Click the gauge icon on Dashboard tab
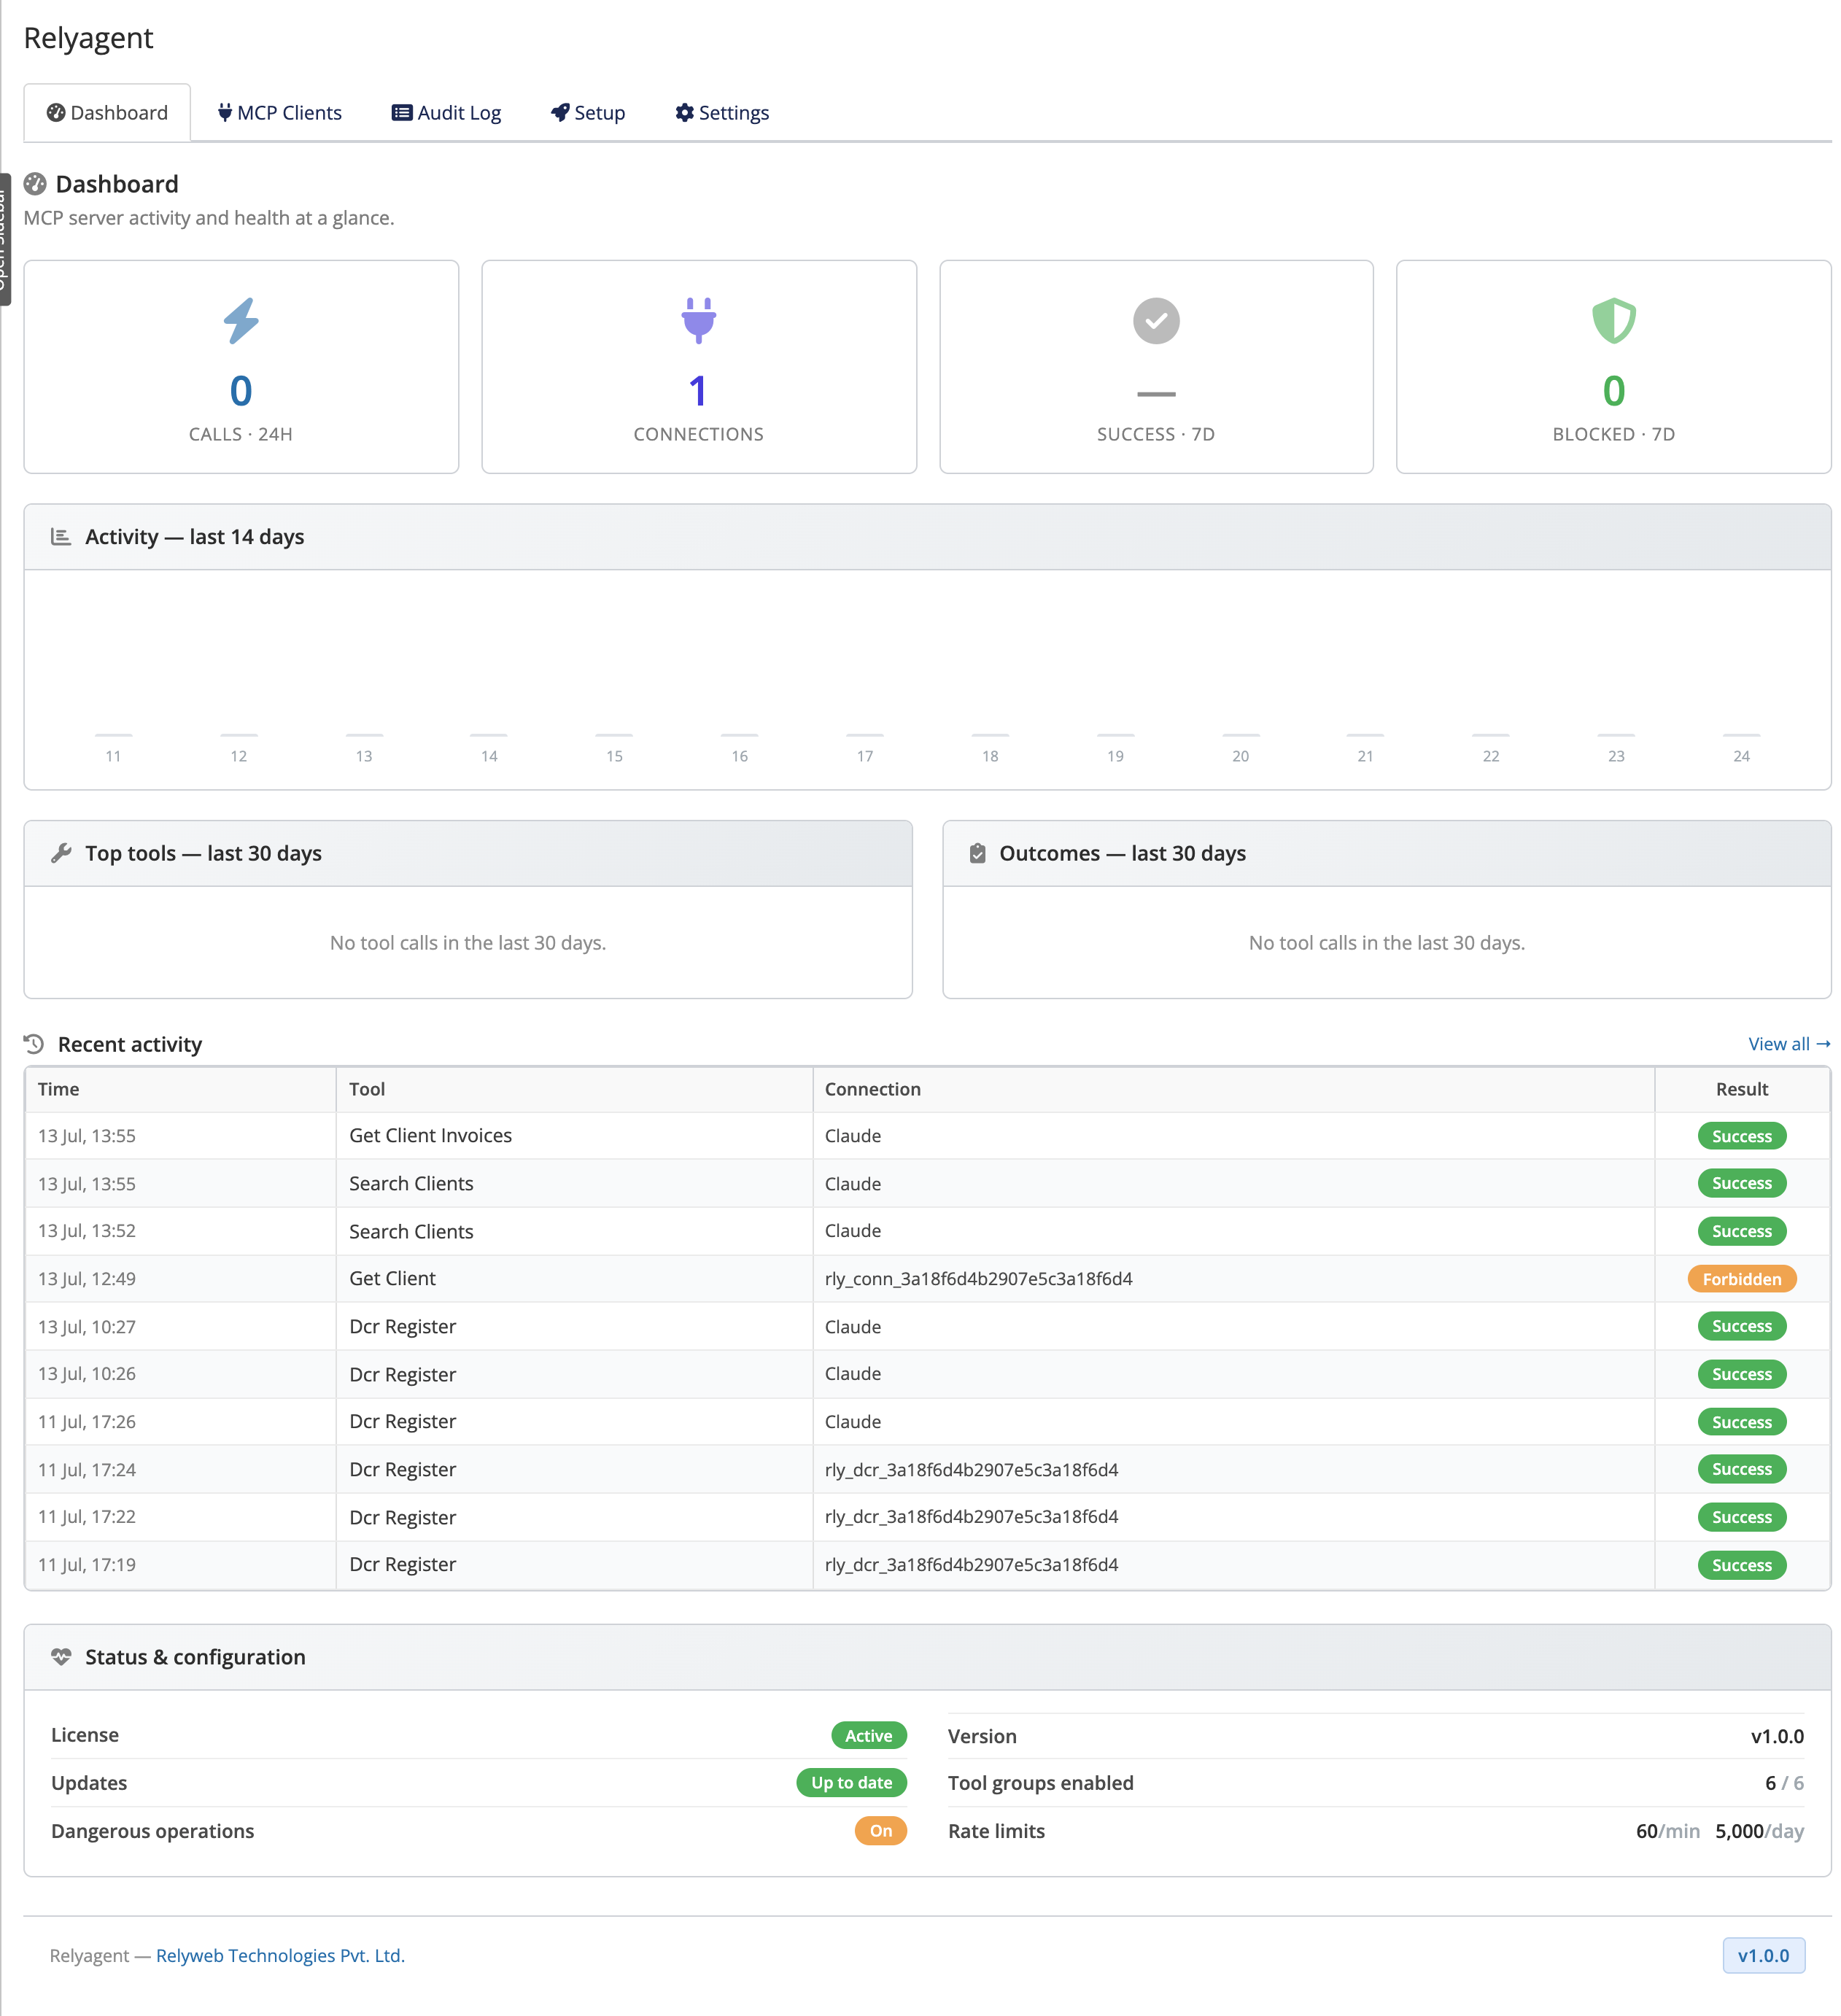Viewport: 1841px width, 2016px height. click(56, 112)
